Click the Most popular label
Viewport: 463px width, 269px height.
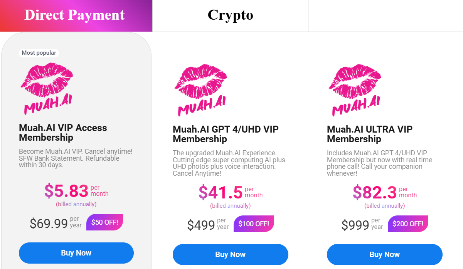coord(39,53)
